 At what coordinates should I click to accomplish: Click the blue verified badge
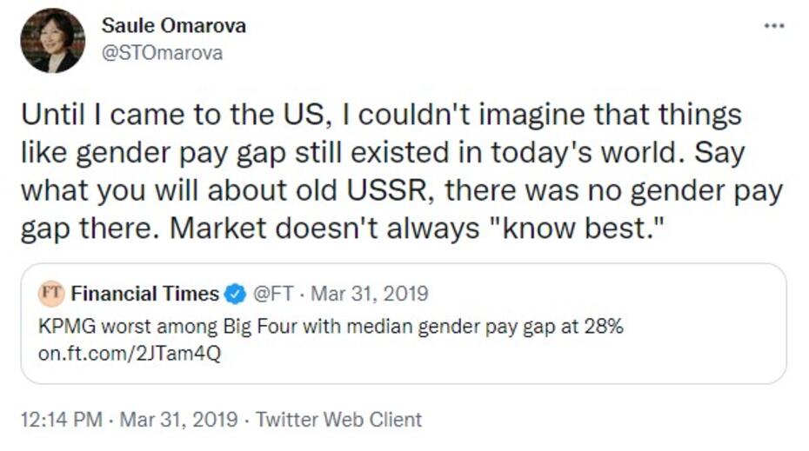tap(235, 294)
